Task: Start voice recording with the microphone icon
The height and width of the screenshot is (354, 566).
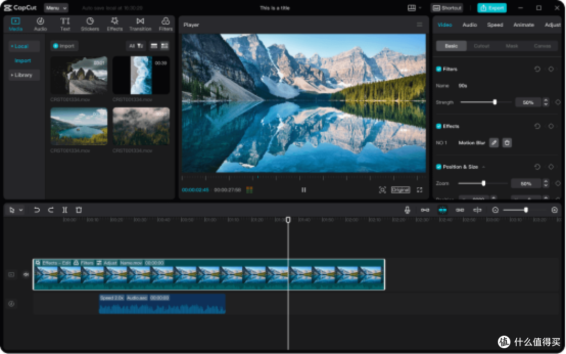Action: pyautogui.click(x=407, y=210)
